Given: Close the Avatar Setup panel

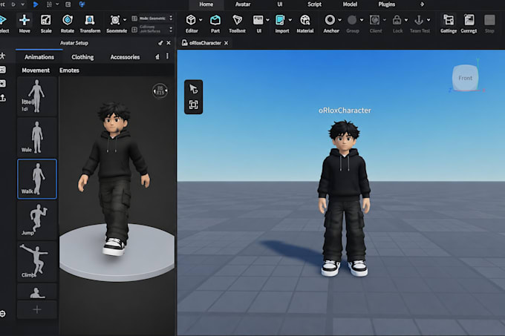Looking at the screenshot, I should (x=169, y=43).
